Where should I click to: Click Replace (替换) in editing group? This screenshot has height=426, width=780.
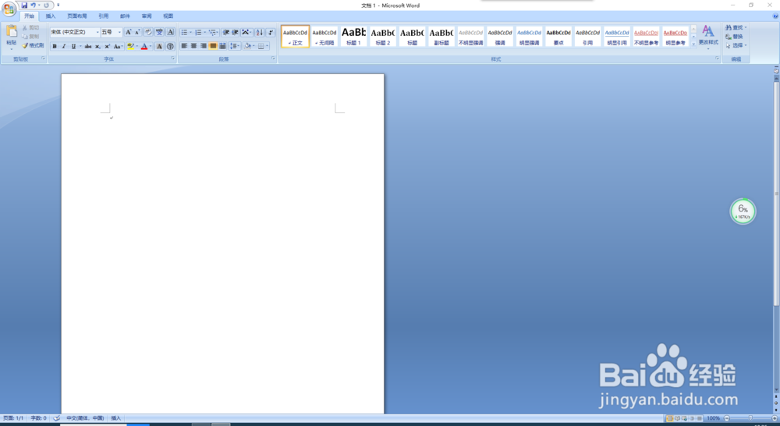[x=734, y=37]
